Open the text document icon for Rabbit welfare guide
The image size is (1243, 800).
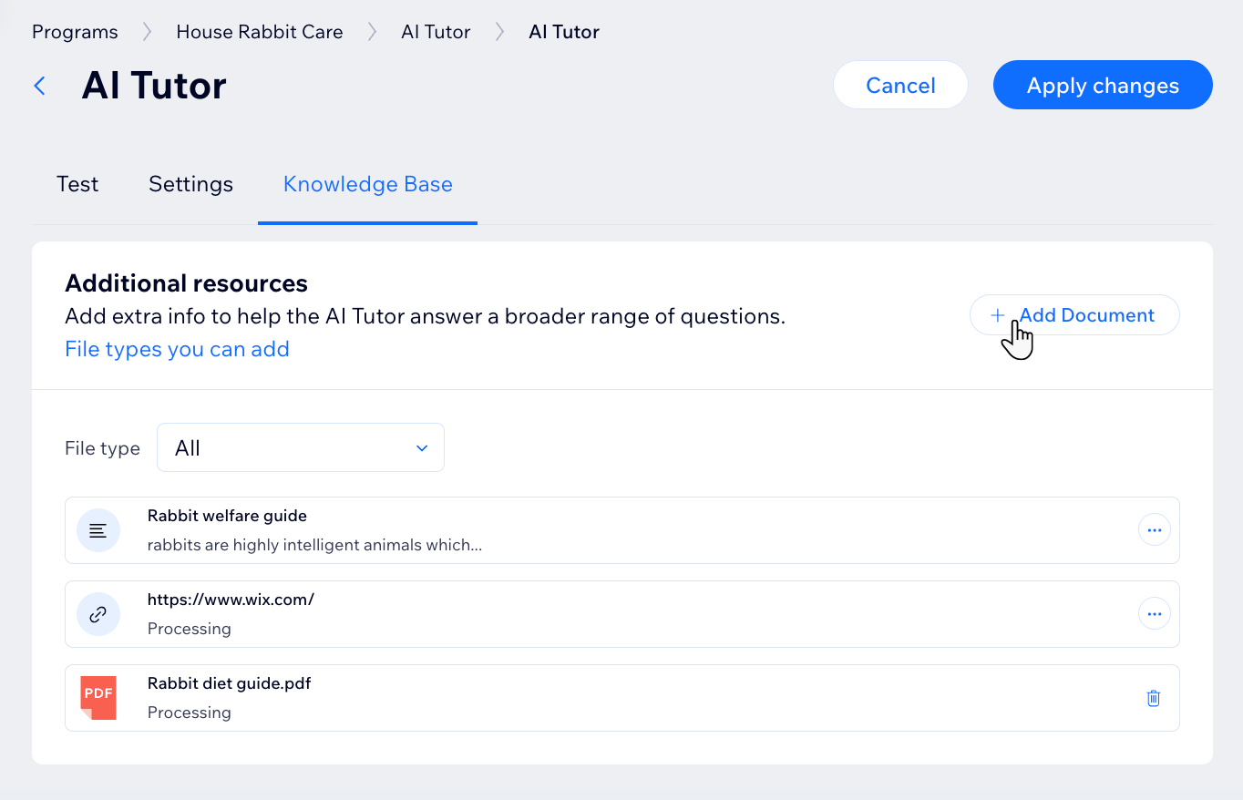[98, 529]
